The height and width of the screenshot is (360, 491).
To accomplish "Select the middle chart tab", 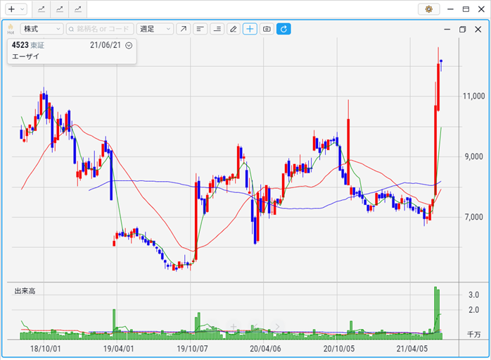I will (x=60, y=9).
